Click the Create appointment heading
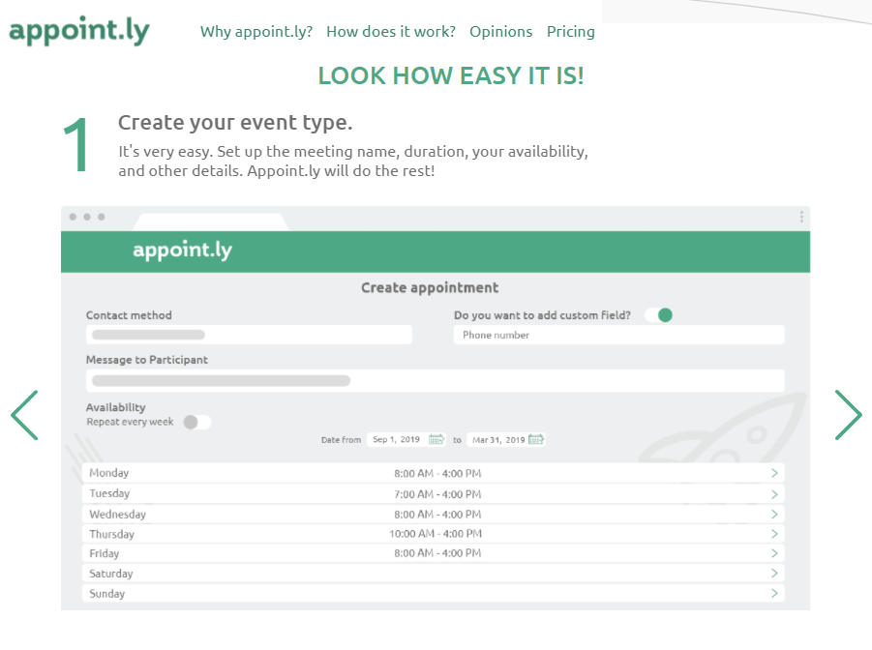The image size is (872, 650). point(430,287)
